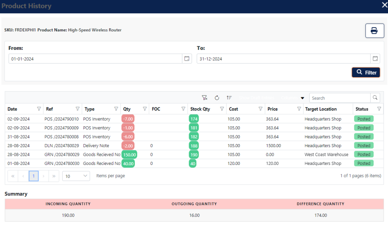Click the From date input field
Viewport: 388px width, 225px height.
coord(95,59)
